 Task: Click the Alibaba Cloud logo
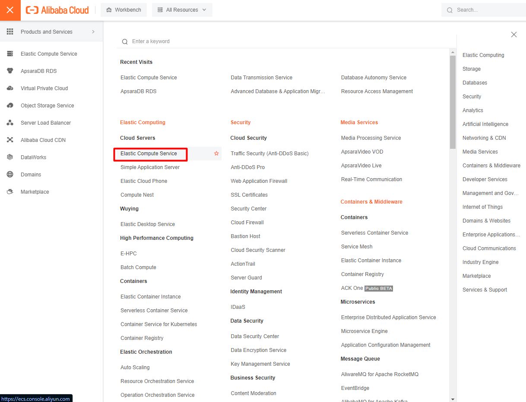click(57, 9)
